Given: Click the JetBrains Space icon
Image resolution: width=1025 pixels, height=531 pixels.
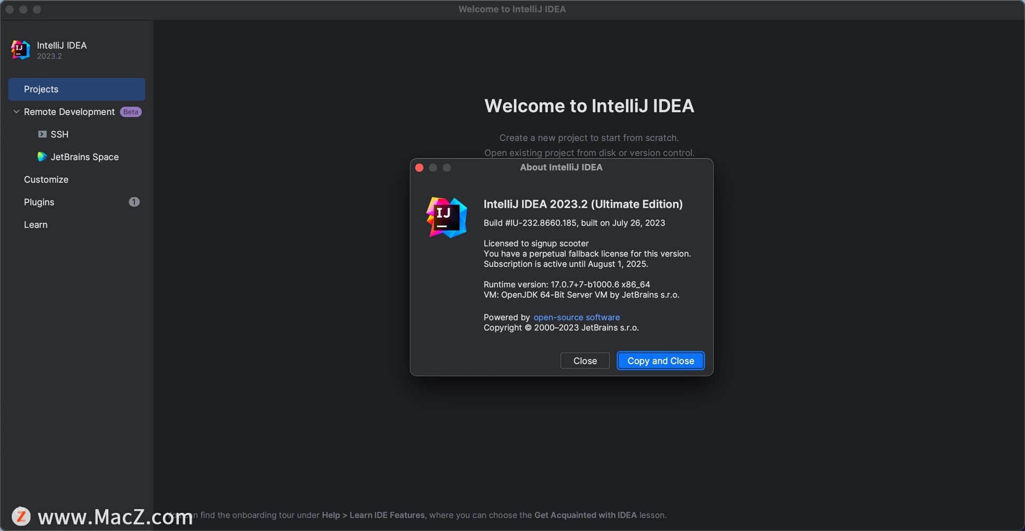Looking at the screenshot, I should (42, 157).
